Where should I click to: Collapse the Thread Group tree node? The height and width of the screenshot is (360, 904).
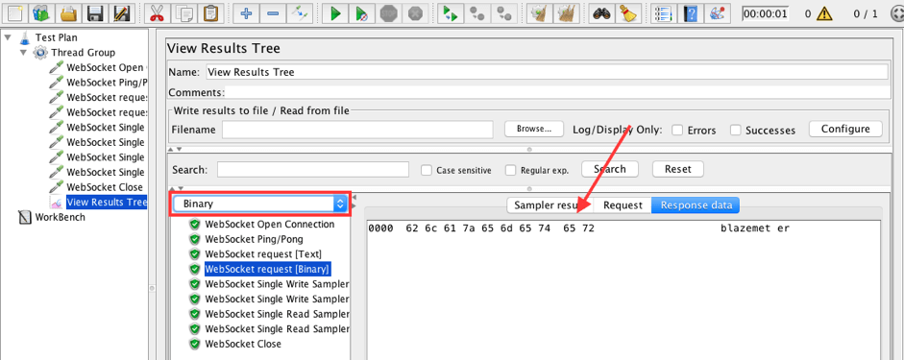(x=23, y=53)
